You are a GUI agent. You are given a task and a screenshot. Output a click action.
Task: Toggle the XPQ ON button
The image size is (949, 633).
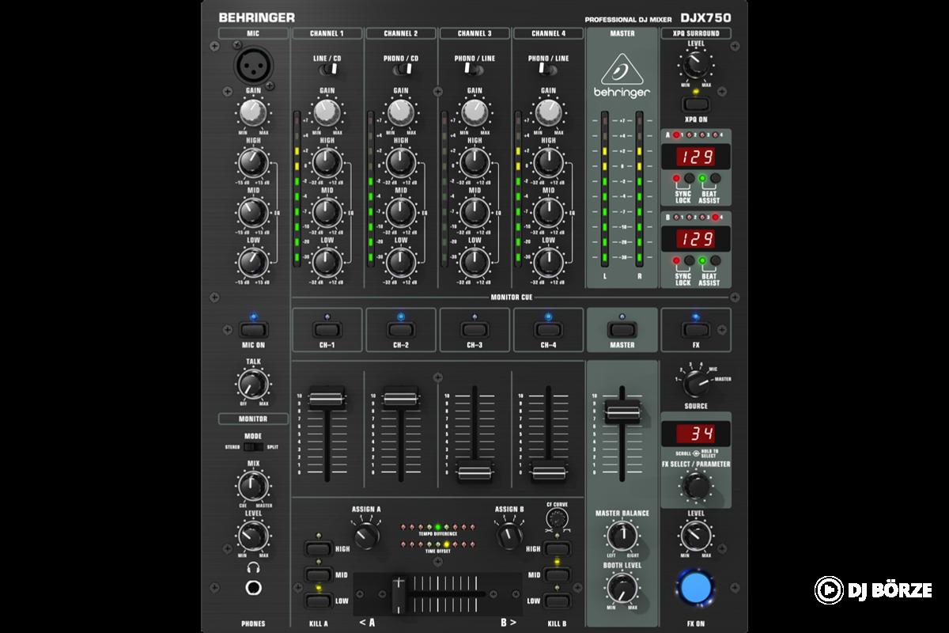696,103
